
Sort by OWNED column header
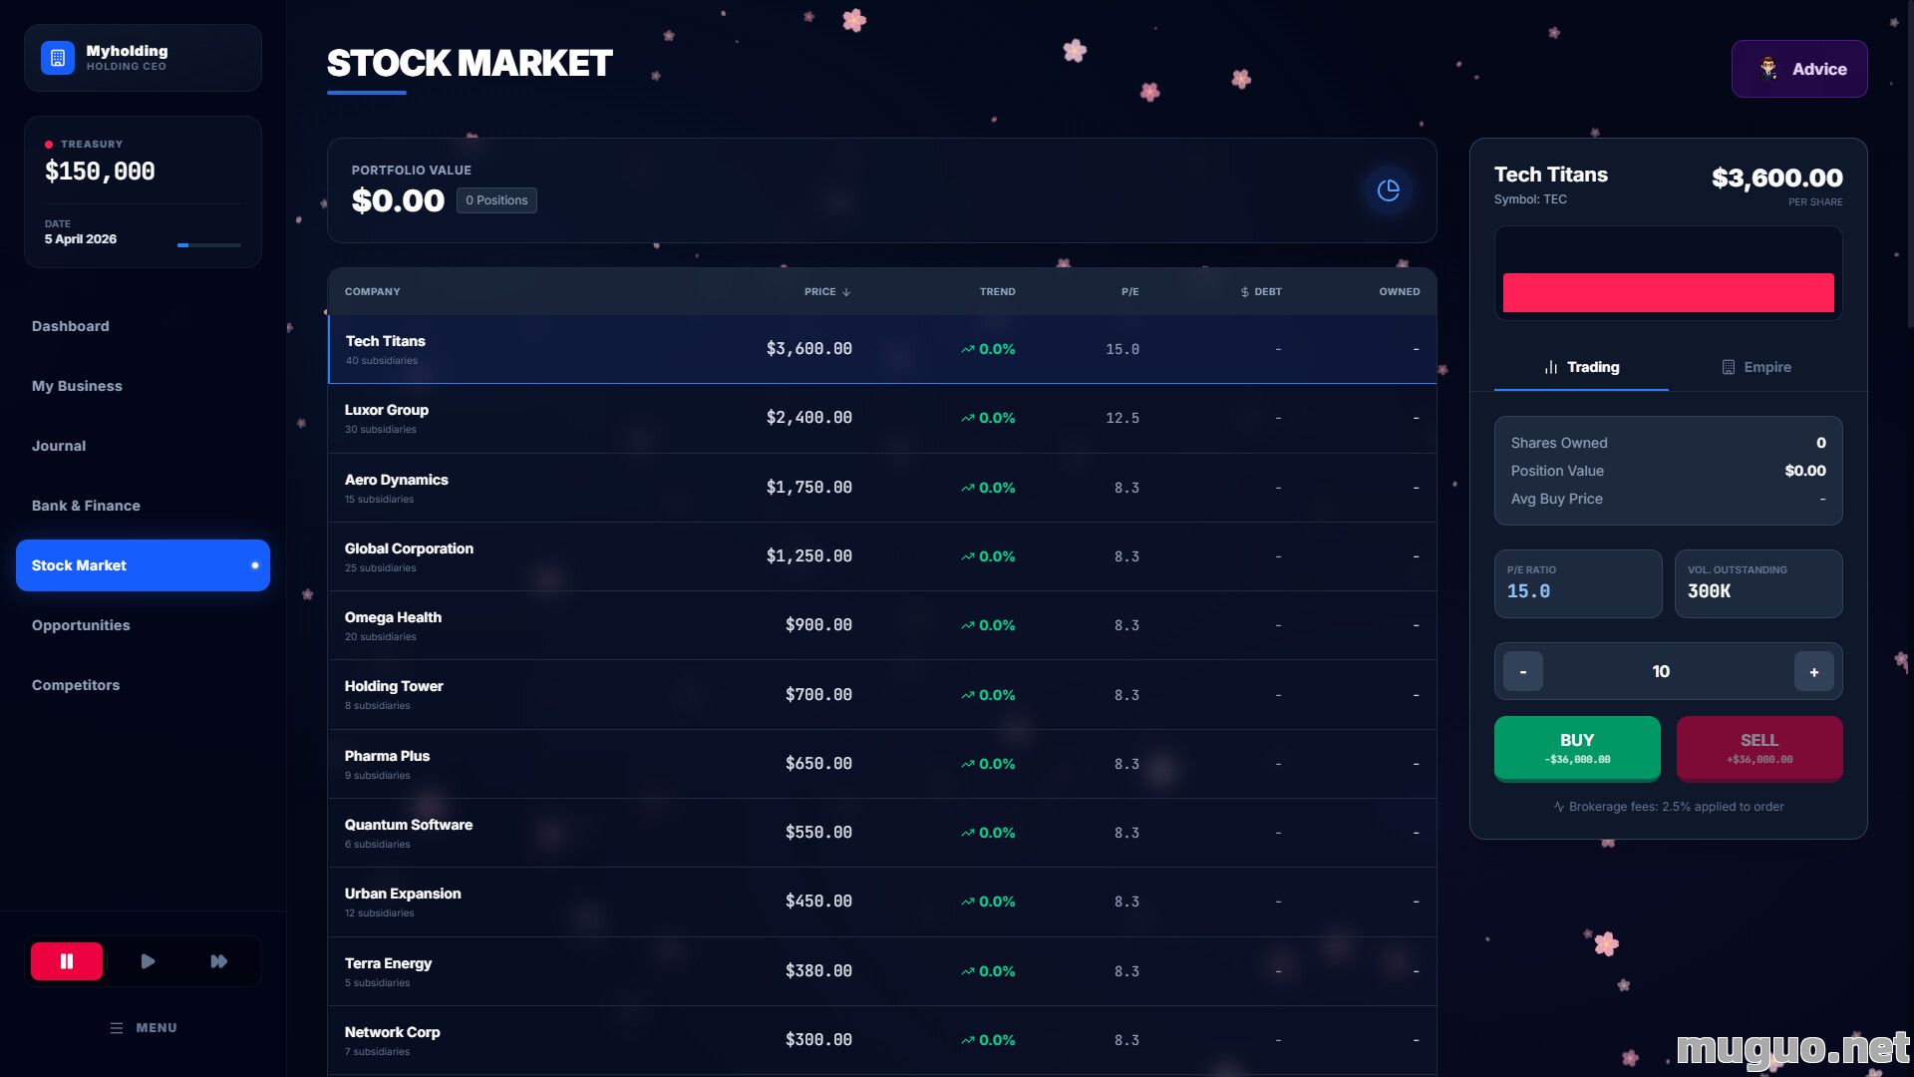click(1400, 292)
